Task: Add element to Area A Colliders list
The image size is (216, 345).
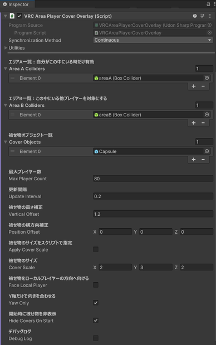Action: point(194,86)
